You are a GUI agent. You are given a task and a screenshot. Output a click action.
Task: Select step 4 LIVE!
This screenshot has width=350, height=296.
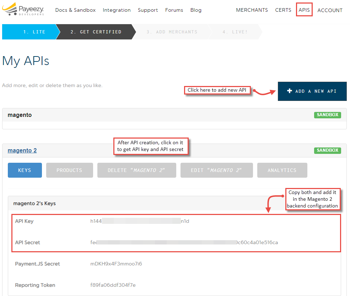(235, 32)
